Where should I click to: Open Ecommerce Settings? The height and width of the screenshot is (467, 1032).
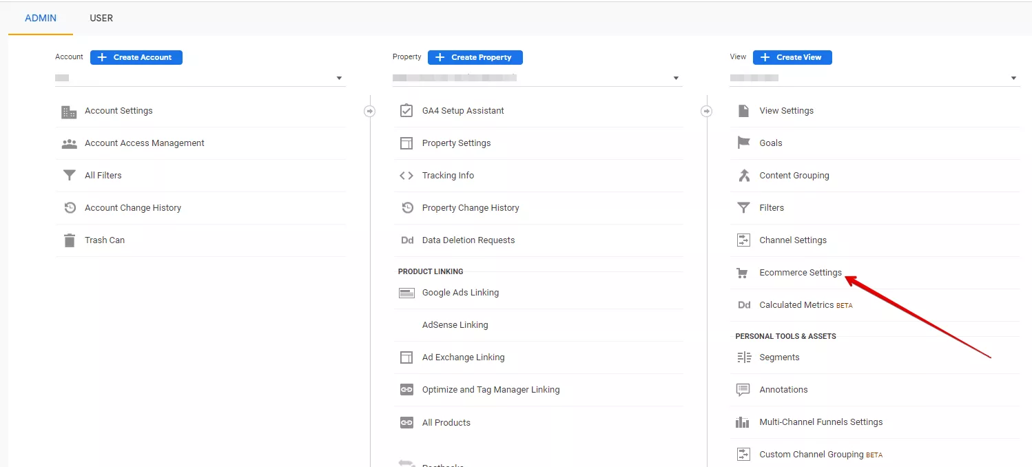click(x=801, y=273)
